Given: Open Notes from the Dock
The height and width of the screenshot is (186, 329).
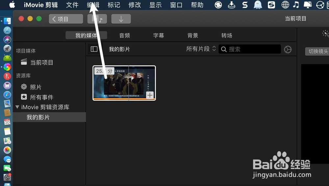Looking at the screenshot, I should point(7,132).
